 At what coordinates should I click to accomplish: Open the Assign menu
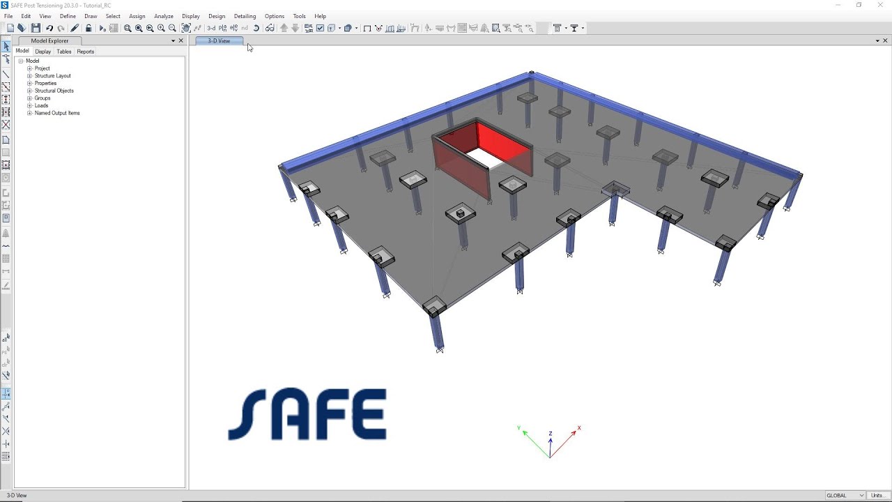pyautogui.click(x=137, y=16)
